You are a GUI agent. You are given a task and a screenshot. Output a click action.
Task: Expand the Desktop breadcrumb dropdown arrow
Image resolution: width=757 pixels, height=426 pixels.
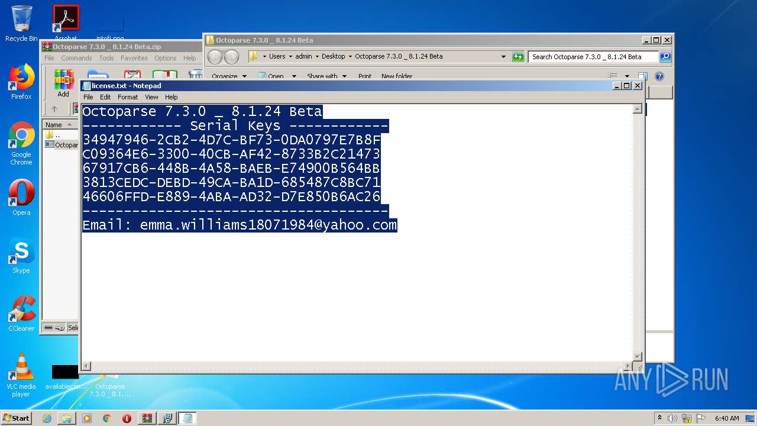[x=350, y=57]
